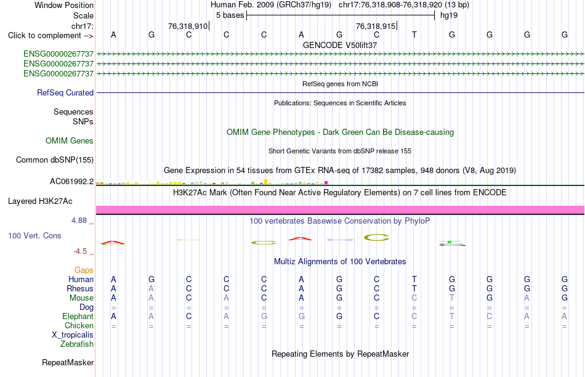The image size is (585, 377).
Task: Click the tallest yellow GTEx expression bar
Action: 265,182
